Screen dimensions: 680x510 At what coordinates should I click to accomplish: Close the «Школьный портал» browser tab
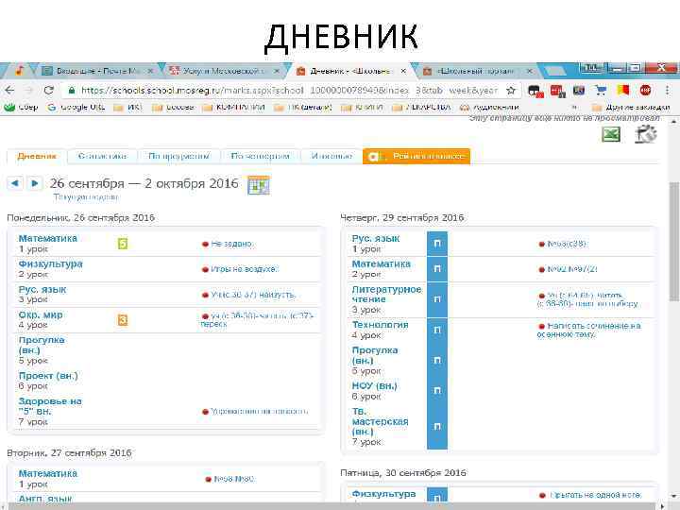tap(530, 71)
